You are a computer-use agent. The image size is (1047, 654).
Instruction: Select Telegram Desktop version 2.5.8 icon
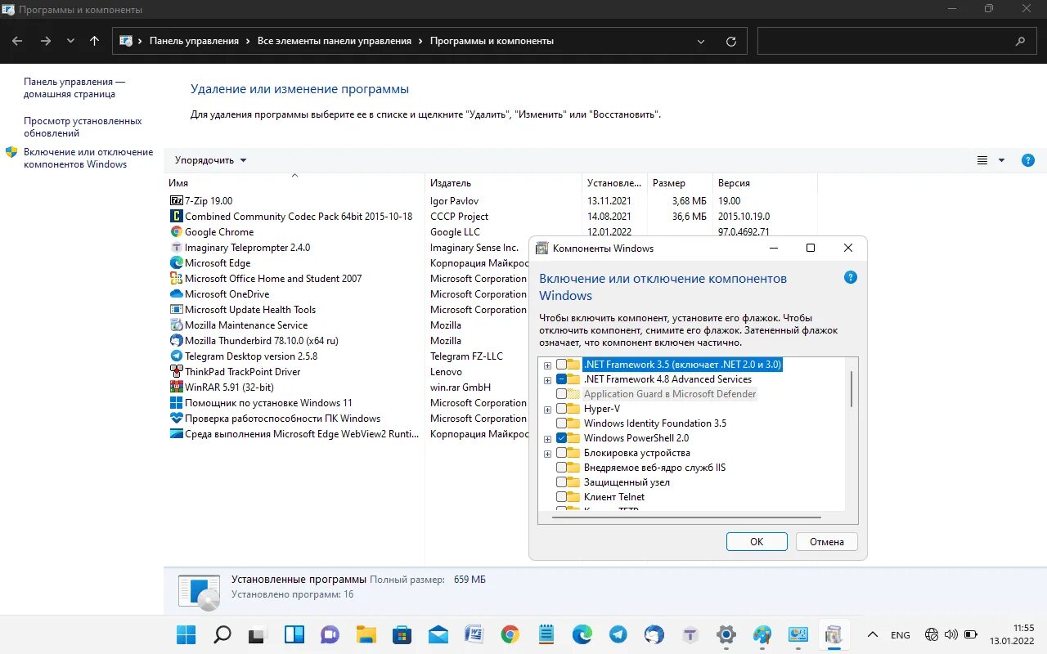(176, 356)
